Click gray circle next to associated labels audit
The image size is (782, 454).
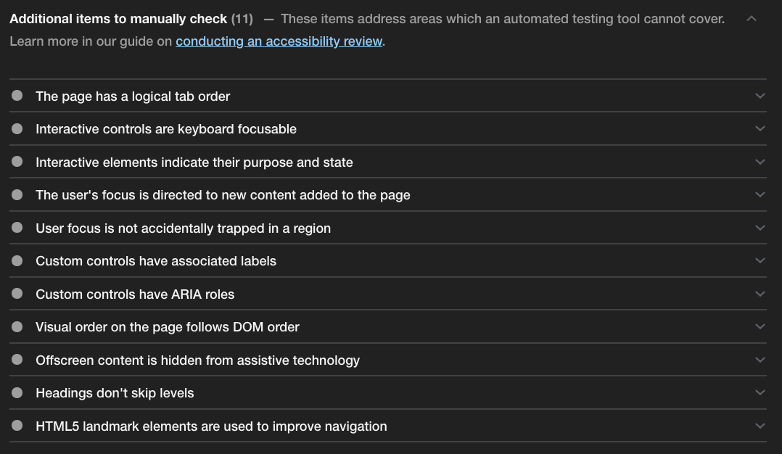pos(17,260)
